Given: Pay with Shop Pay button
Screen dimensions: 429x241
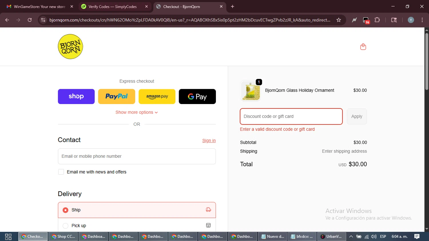Looking at the screenshot, I should (x=76, y=96).
